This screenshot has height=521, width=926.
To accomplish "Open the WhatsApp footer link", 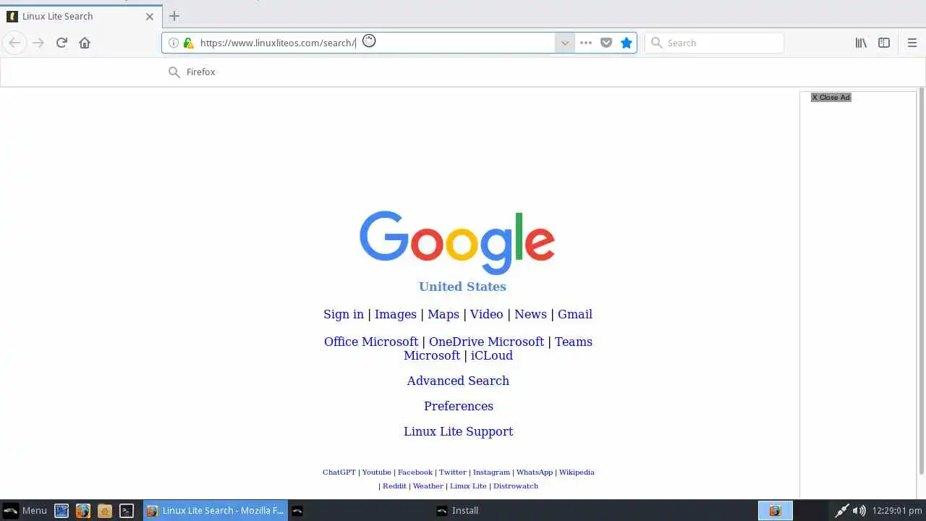I will pos(535,472).
